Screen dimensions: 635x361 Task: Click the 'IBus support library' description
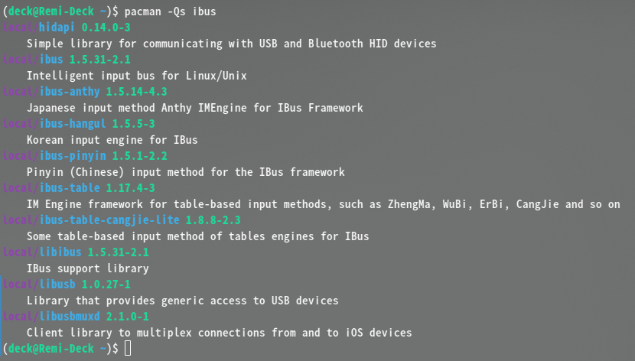pyautogui.click(x=88, y=268)
